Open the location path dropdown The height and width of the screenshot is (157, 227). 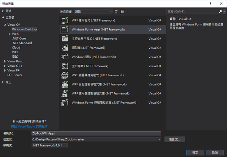click(159, 139)
